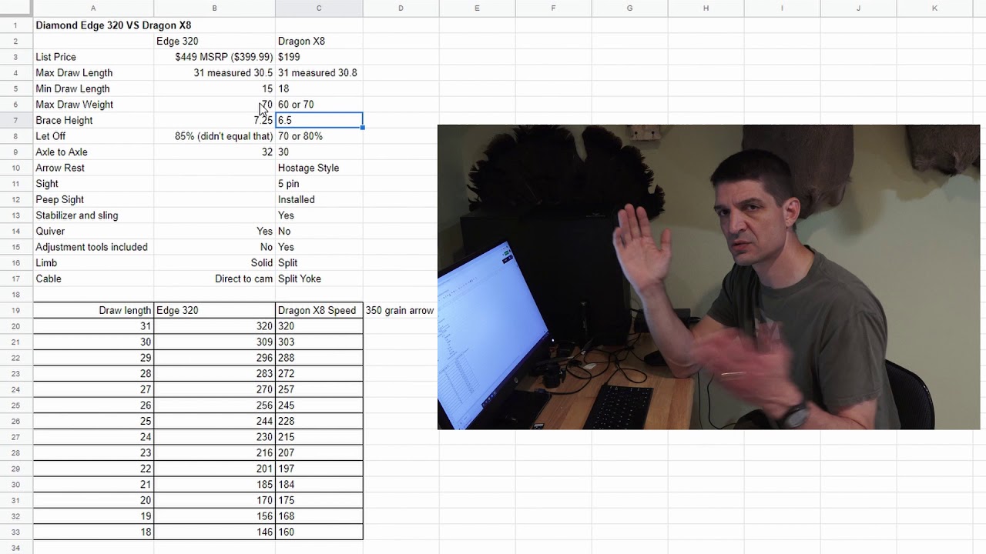Select the '60 or 70' cell
Viewport: 986px width, 554px height.
319,105
